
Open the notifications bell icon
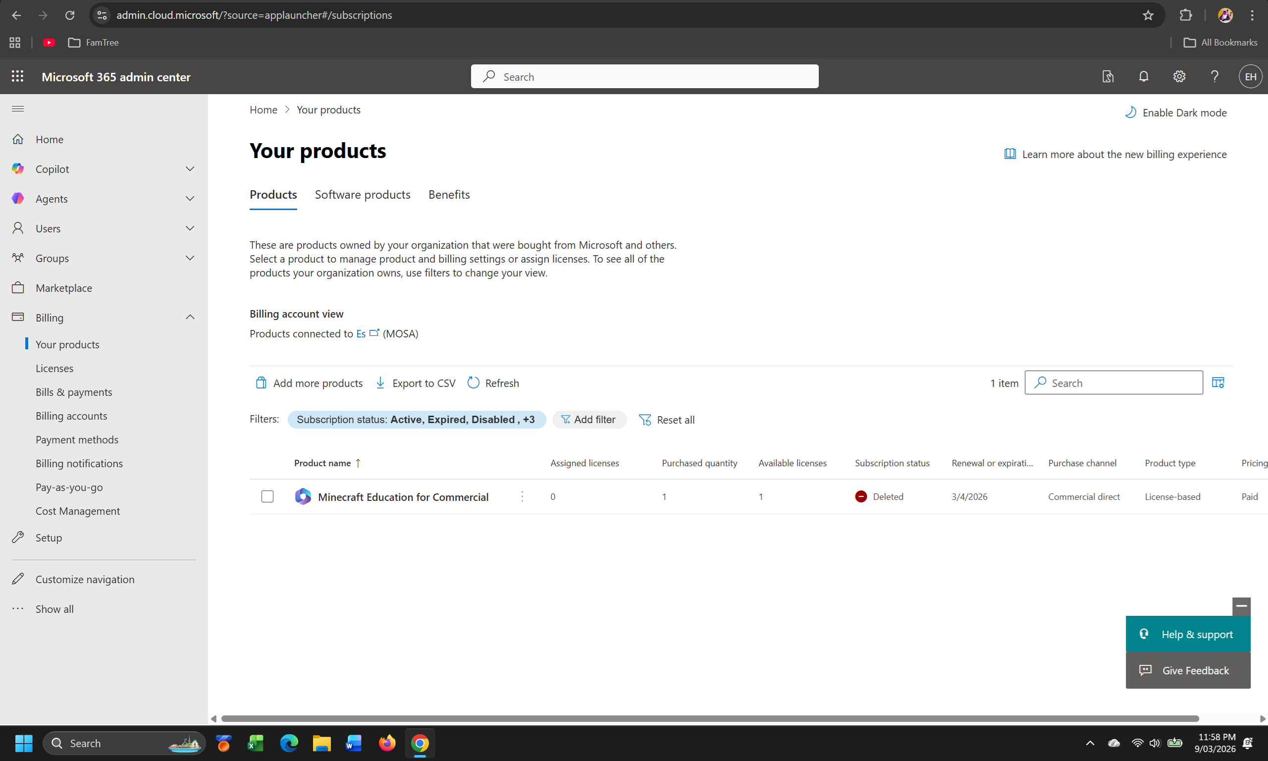pos(1144,76)
